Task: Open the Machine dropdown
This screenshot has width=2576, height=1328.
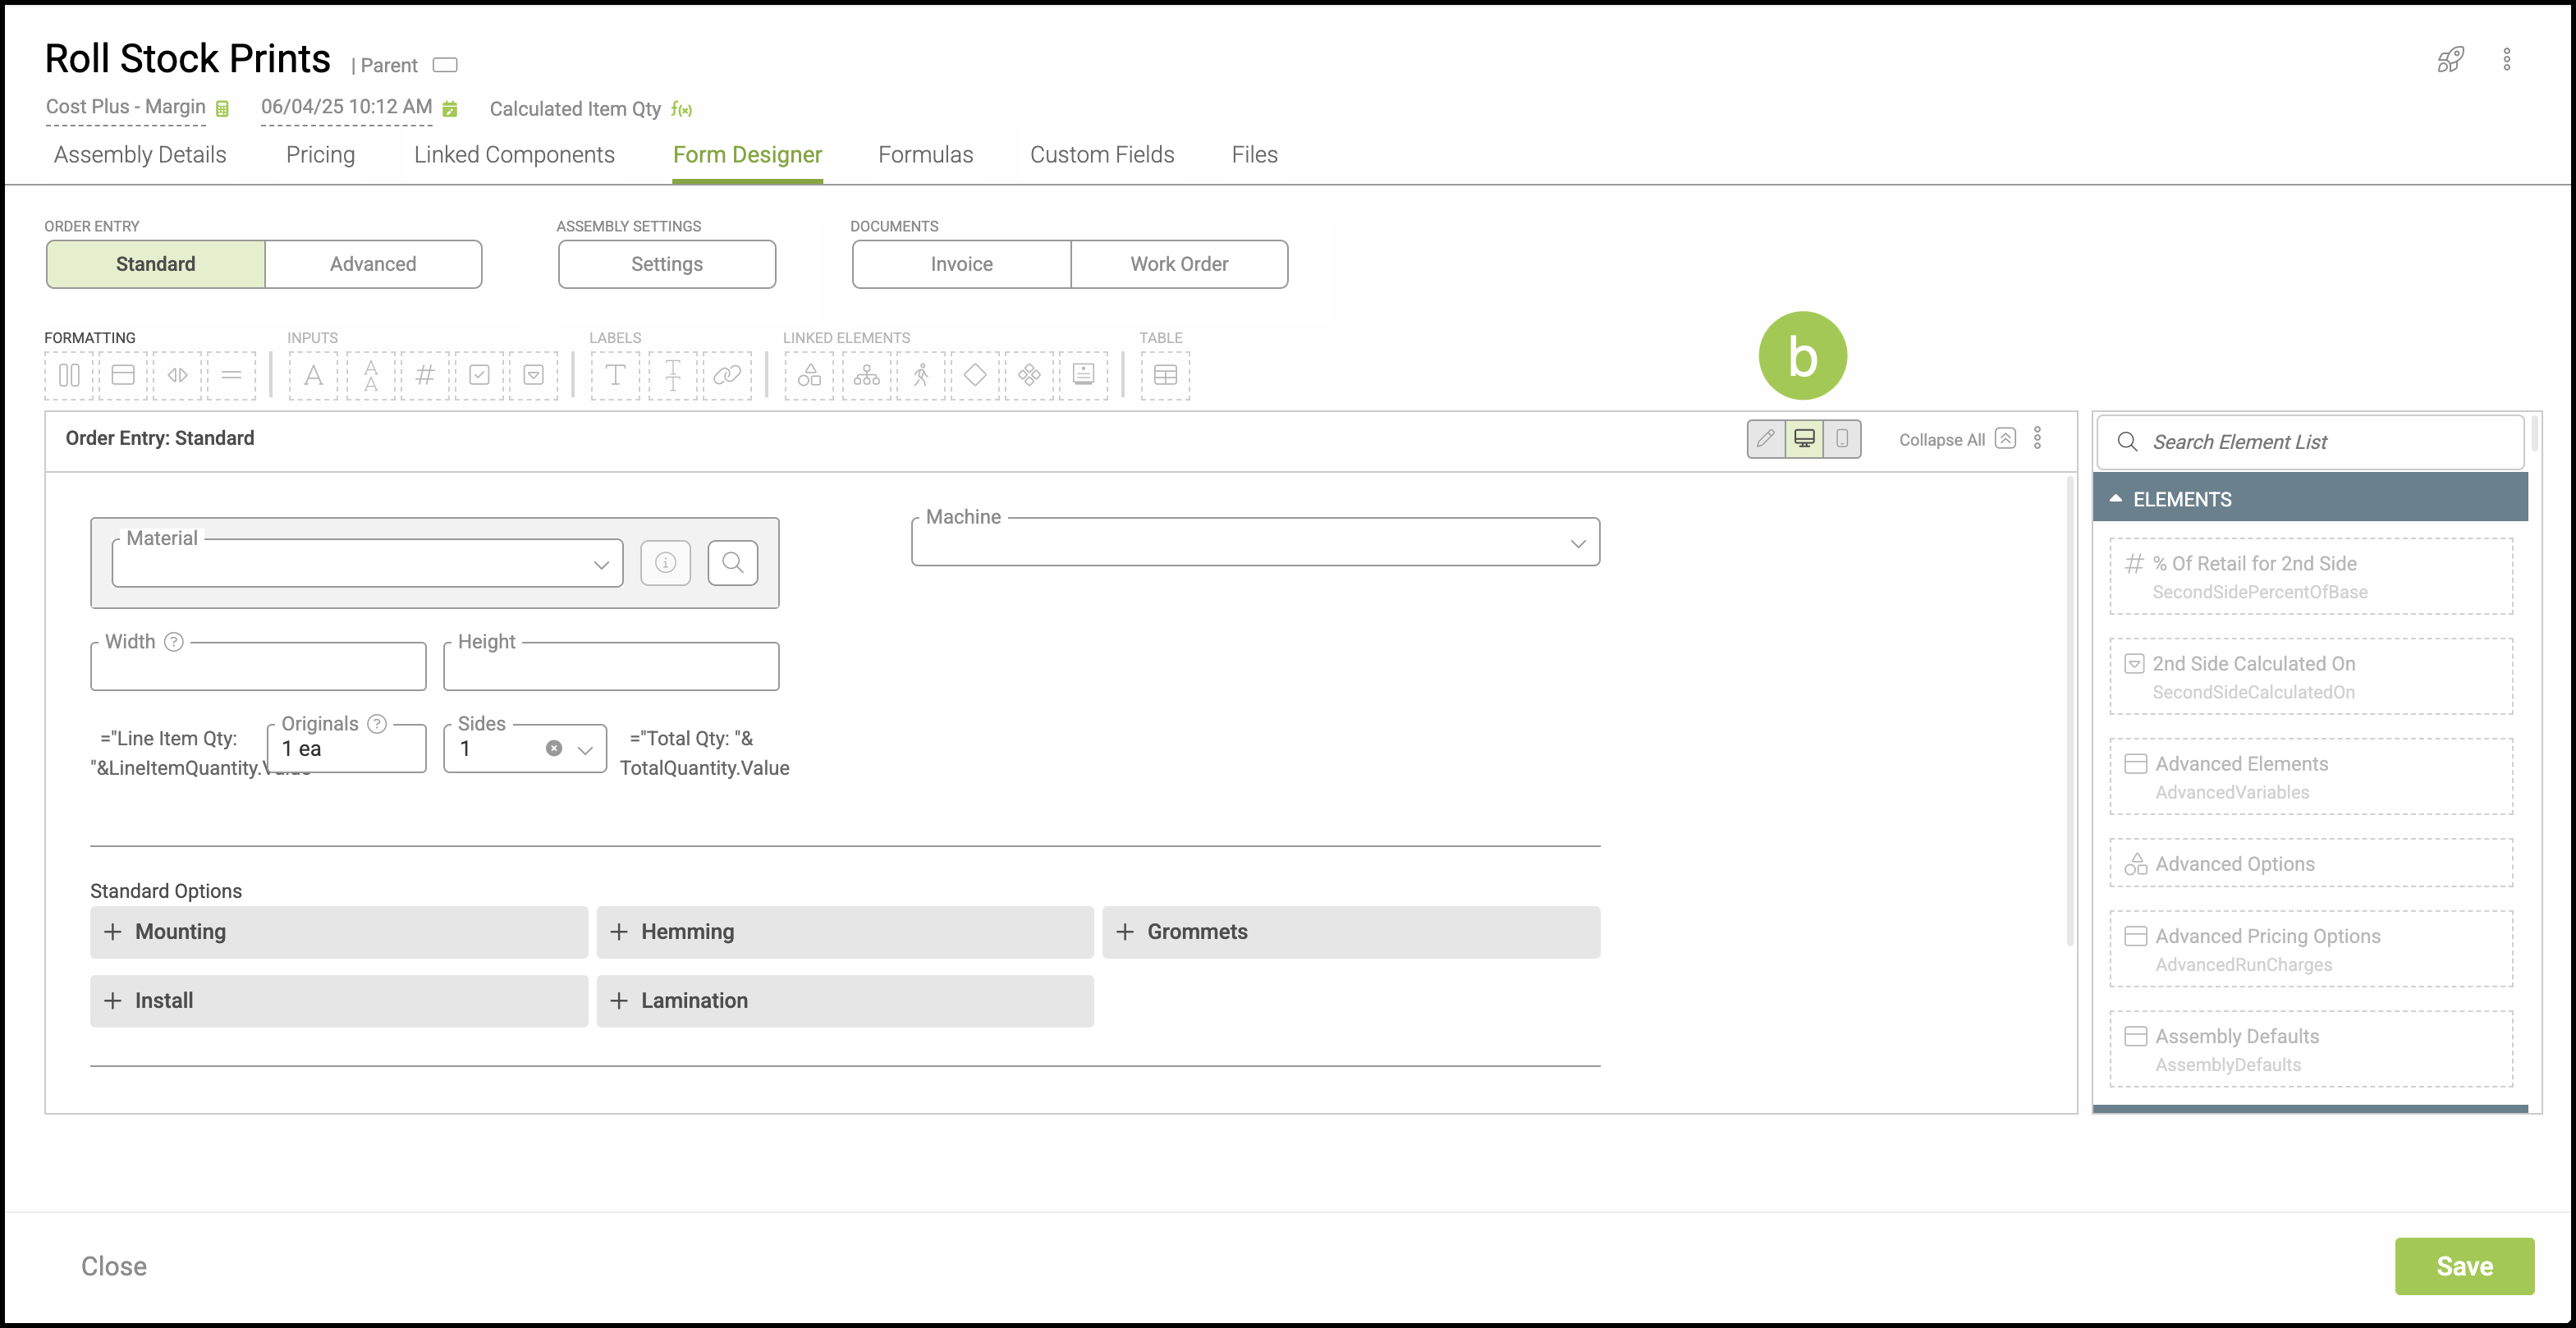Action: coord(1255,543)
